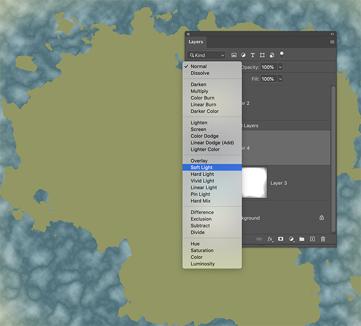Select Multiply from blend mode list
This screenshot has height=326, width=361.
pos(199,91)
